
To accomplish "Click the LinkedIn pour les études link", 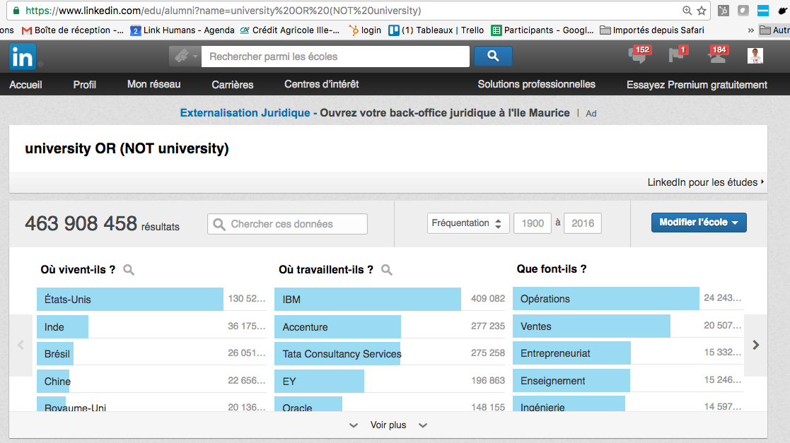I will 705,182.
